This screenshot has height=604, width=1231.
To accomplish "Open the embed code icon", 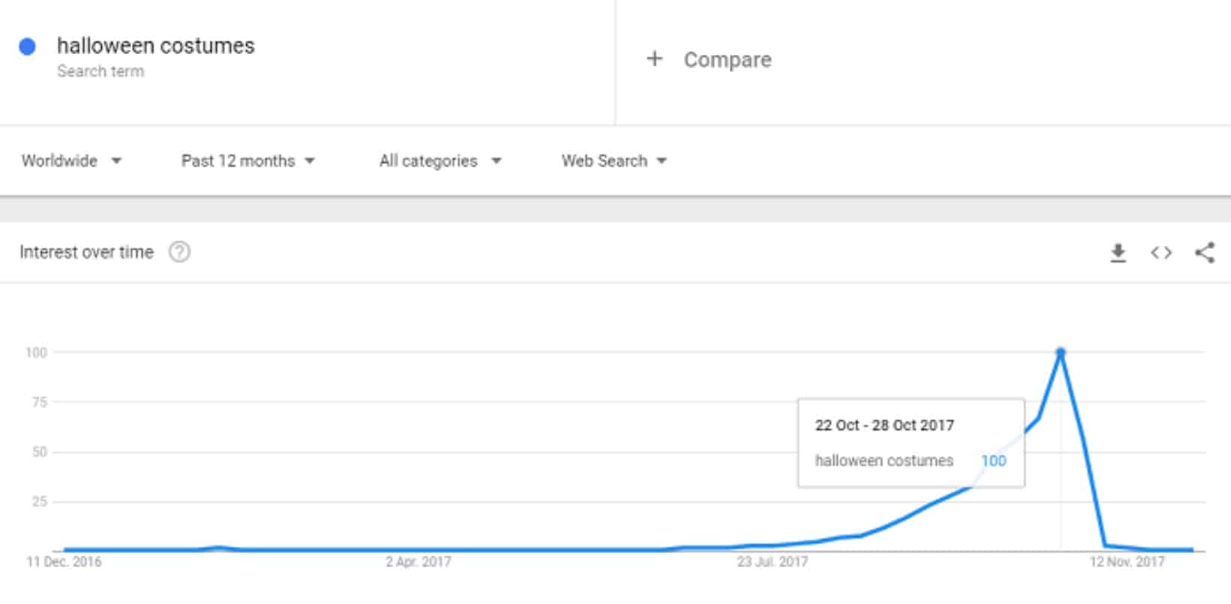I will click(x=1161, y=253).
